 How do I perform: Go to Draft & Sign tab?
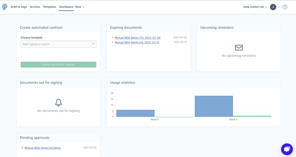coord(18,7)
